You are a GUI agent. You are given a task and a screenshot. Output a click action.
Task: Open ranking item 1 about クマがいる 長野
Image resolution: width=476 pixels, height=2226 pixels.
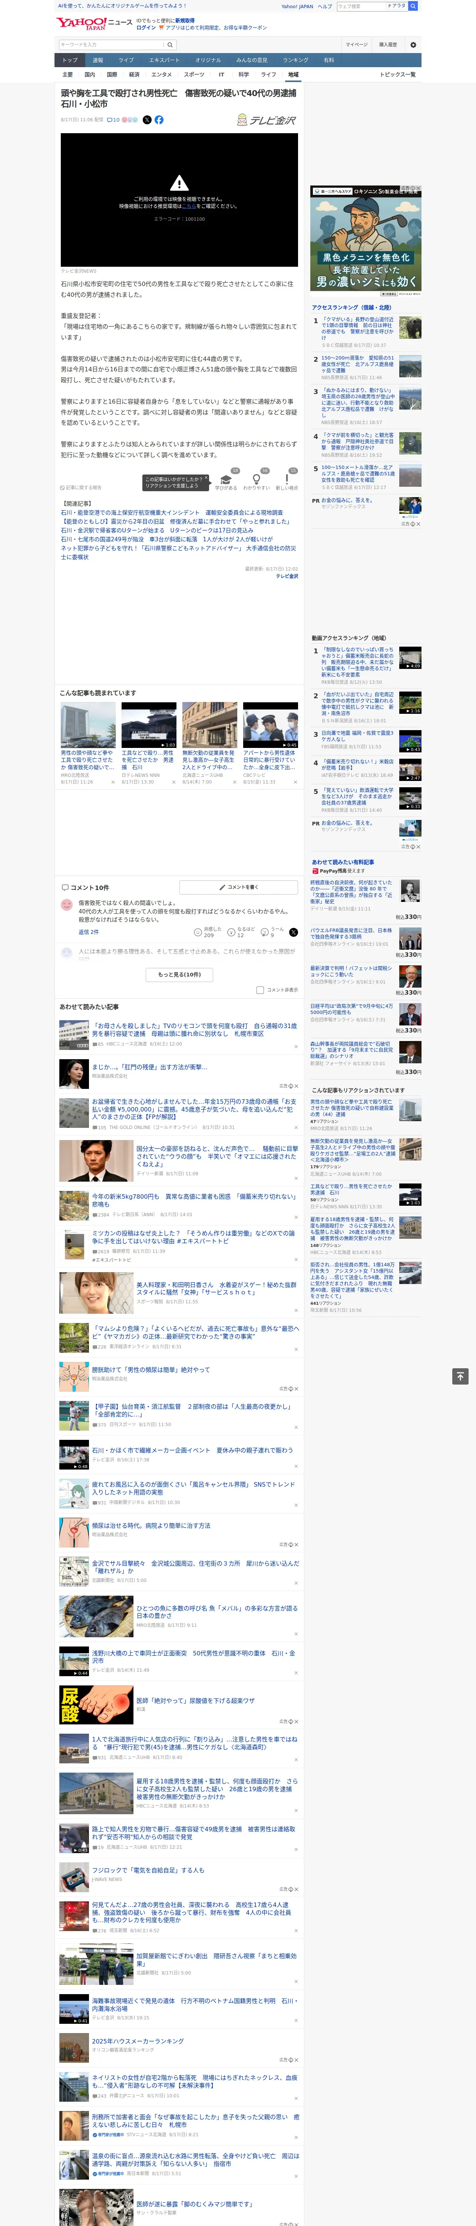point(358,328)
